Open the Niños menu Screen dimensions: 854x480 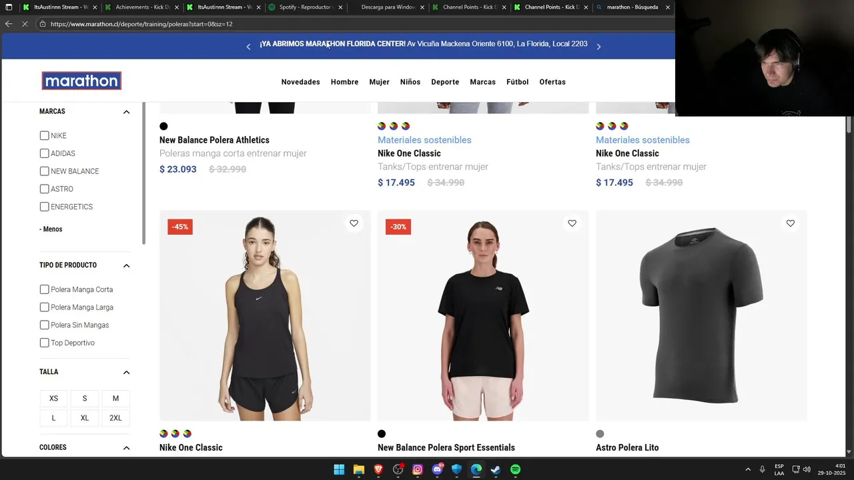coord(410,82)
